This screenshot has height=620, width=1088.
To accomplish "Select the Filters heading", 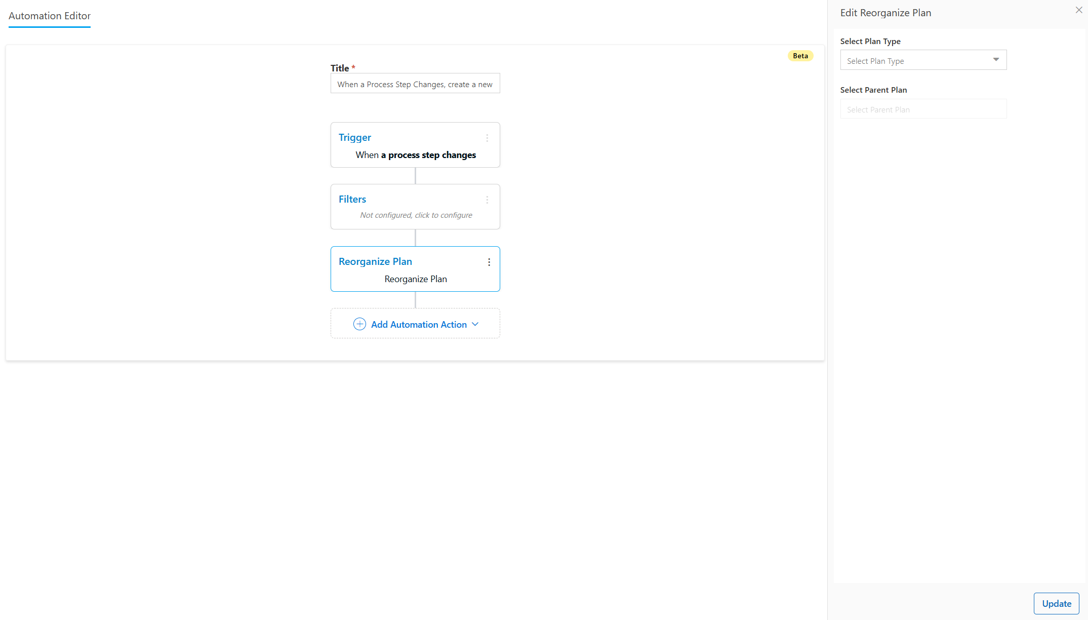I will coord(352,199).
